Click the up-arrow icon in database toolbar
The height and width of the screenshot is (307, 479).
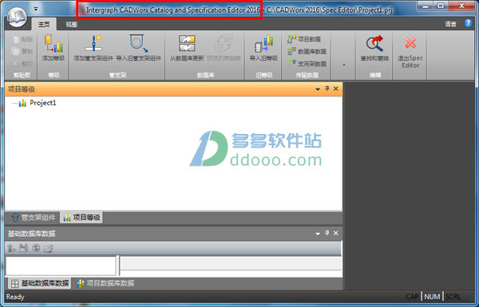tap(11, 249)
